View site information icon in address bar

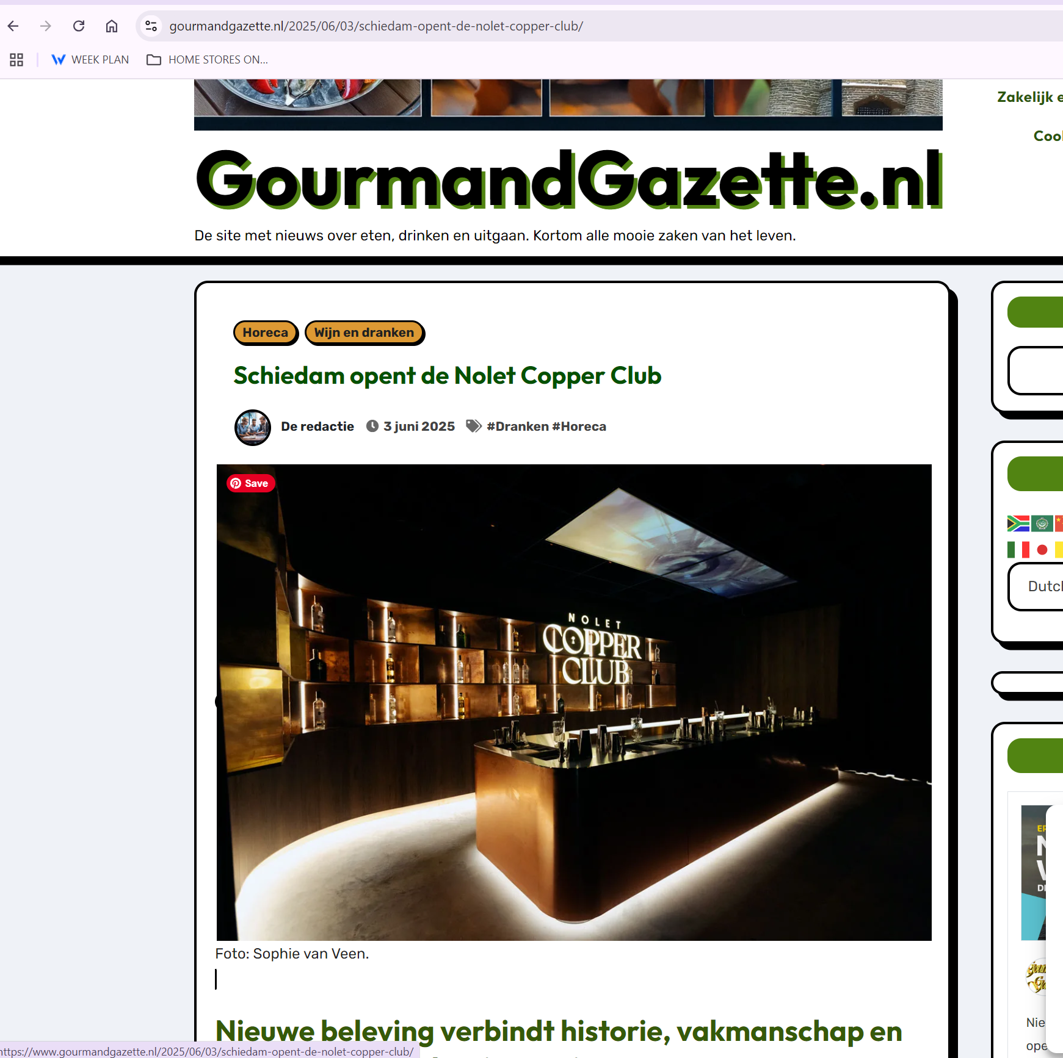[151, 26]
